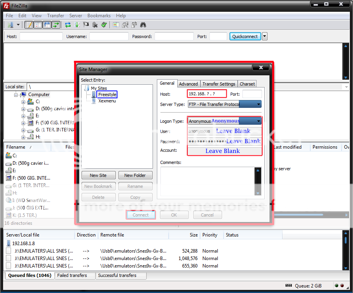Click the Quickconnect button
This screenshot has width=353, height=293.
coord(245,36)
